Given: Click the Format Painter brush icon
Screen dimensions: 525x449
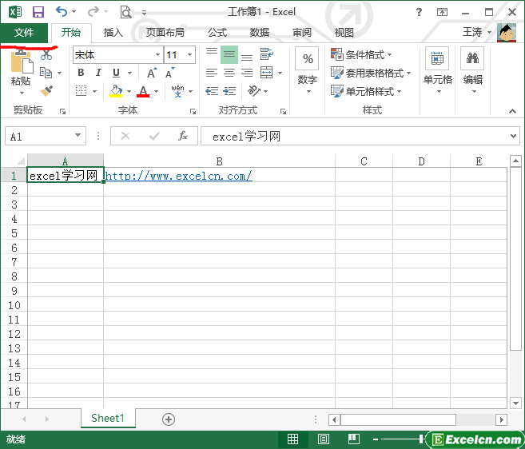Looking at the screenshot, I should (46, 91).
